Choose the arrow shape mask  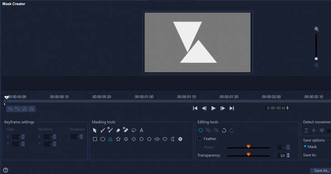(x=157, y=139)
